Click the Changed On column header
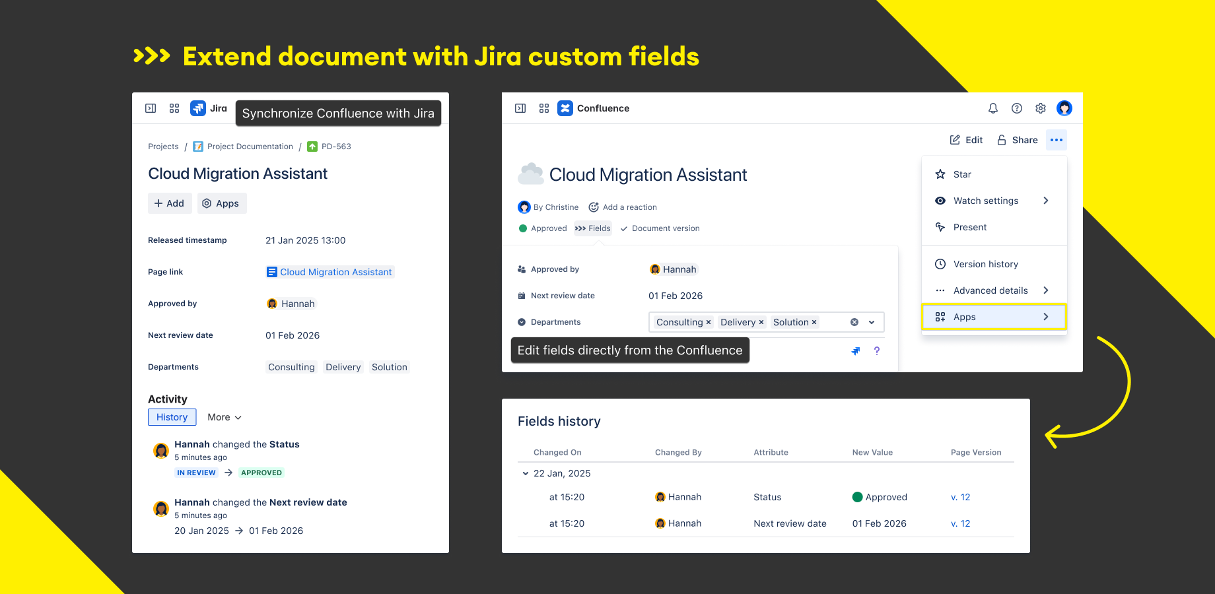Image resolution: width=1215 pixels, height=594 pixels. (557, 452)
